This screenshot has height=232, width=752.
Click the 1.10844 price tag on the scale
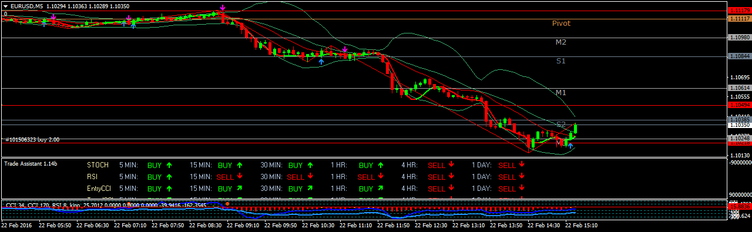pos(739,56)
